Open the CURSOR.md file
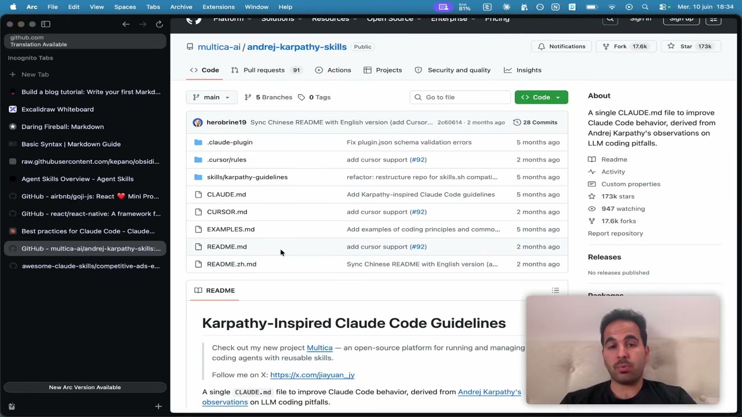The width and height of the screenshot is (742, 417). click(x=227, y=212)
